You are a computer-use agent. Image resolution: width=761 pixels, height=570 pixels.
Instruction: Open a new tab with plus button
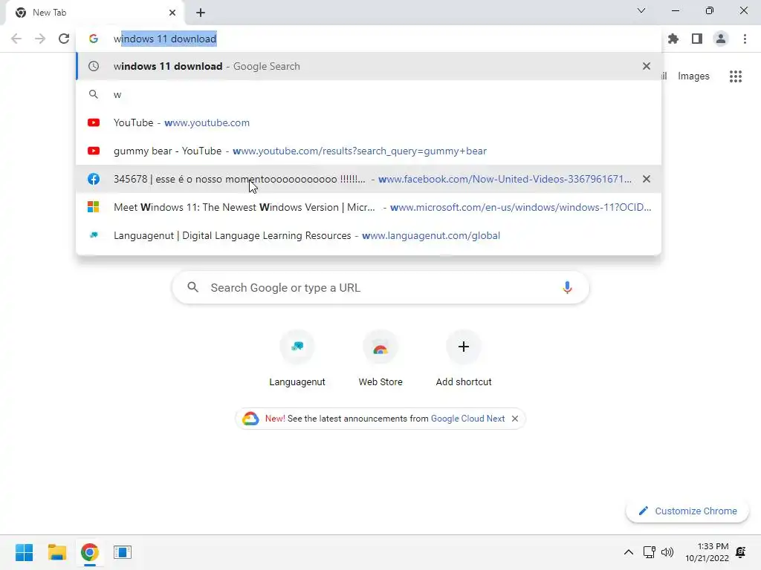tap(201, 13)
